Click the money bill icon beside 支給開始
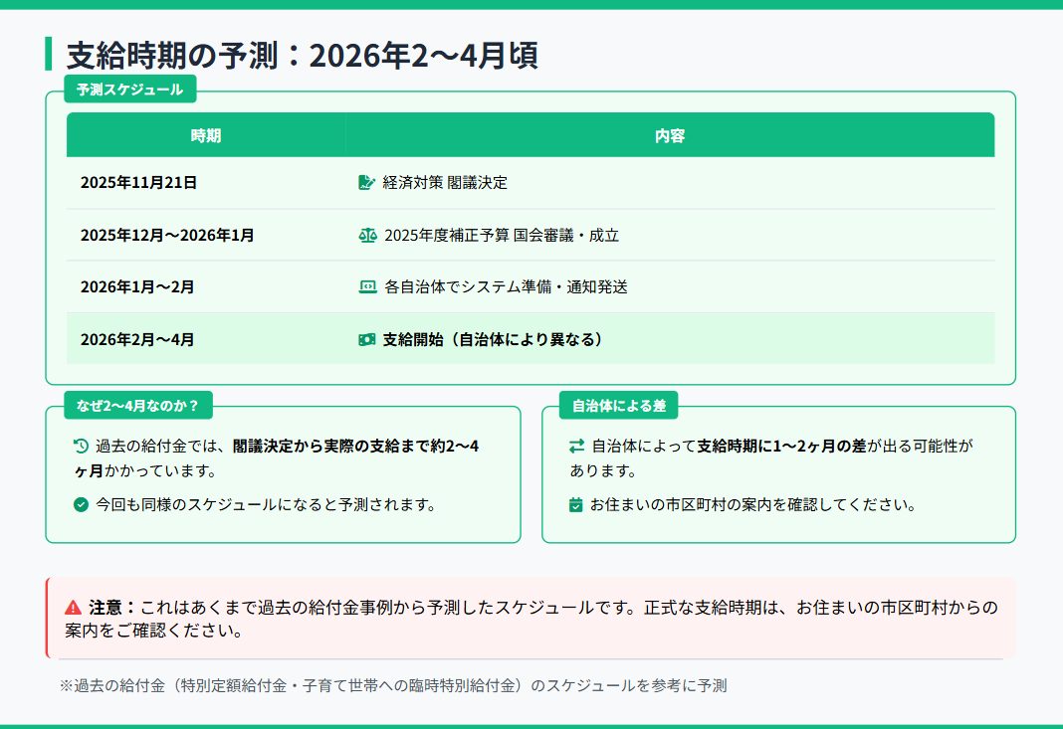Image resolution: width=1063 pixels, height=729 pixels. tap(367, 339)
